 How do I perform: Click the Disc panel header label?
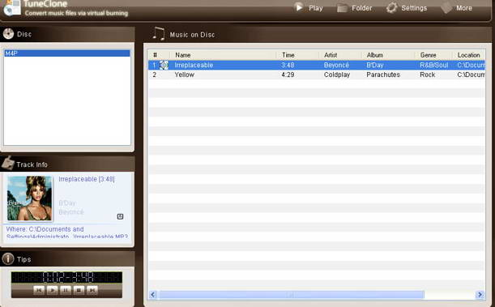tap(24, 34)
